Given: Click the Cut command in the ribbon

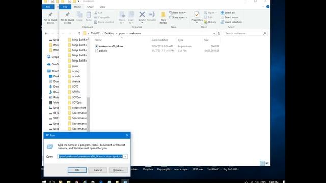Looking at the screenshot, I should click(x=98, y=13).
